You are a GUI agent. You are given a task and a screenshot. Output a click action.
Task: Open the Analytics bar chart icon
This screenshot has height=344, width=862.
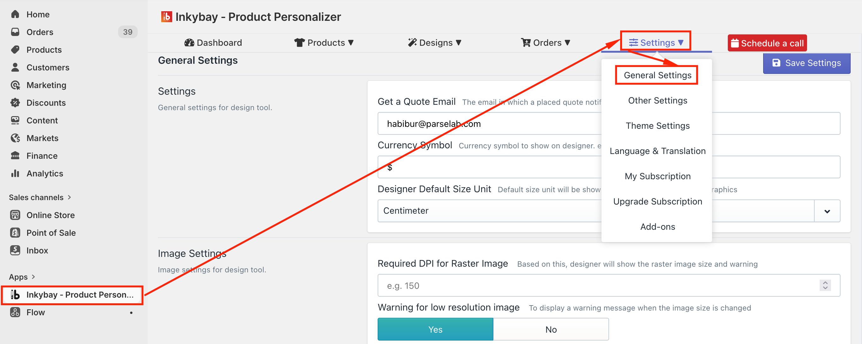click(15, 174)
